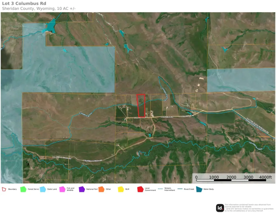The image size is (276, 213).
Task: Click the 4000ft scale bar
Action: click(231, 180)
